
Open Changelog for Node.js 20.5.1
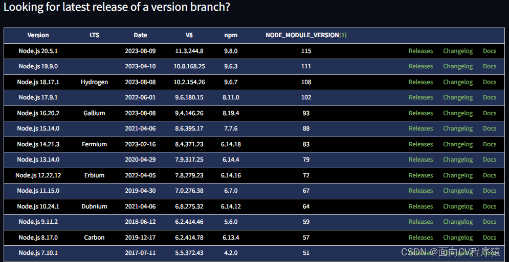(458, 51)
